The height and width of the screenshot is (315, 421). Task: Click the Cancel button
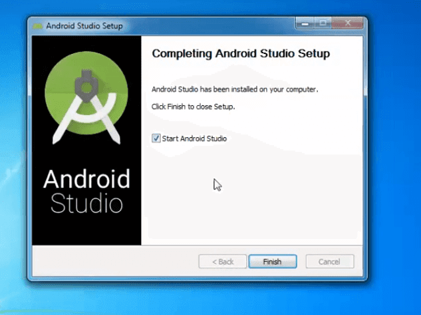click(x=330, y=261)
